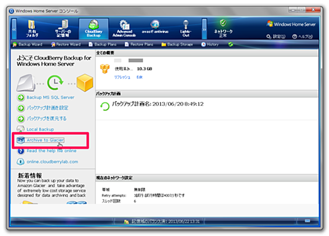Click the Archive to Glacier link
Image resolution: width=329 pixels, height=236 pixels.
(45, 140)
